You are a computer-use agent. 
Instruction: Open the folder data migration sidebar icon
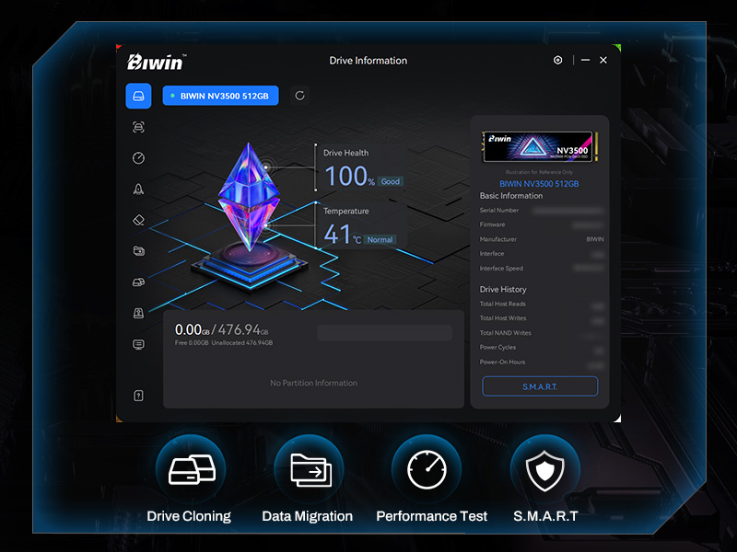(x=138, y=251)
